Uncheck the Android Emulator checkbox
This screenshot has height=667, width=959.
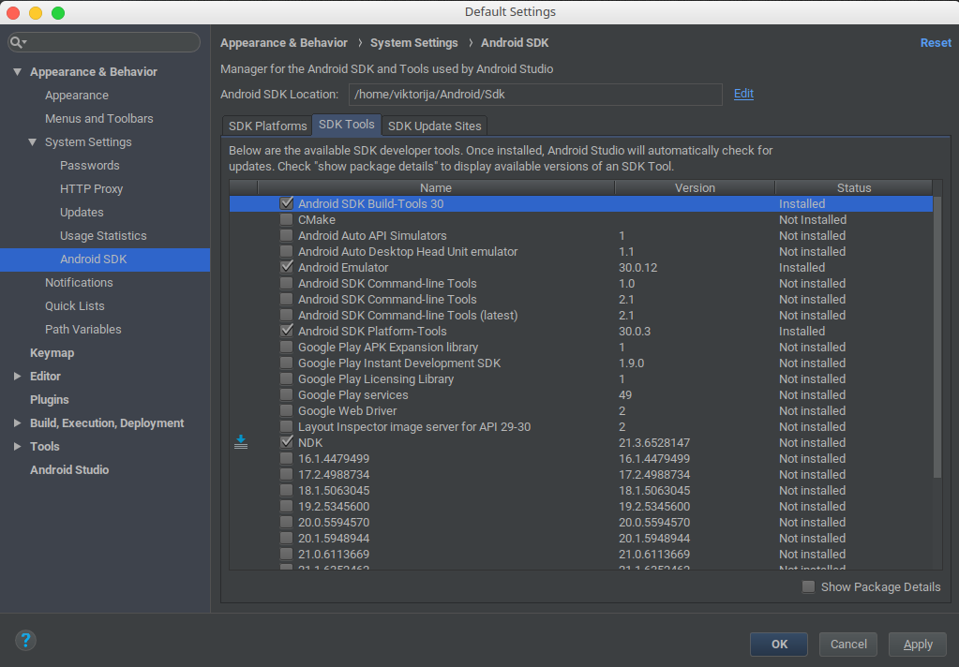[x=287, y=268]
